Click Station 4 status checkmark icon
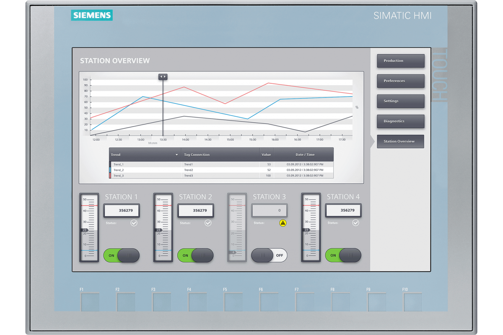The width and height of the screenshot is (503, 335). 355,223
